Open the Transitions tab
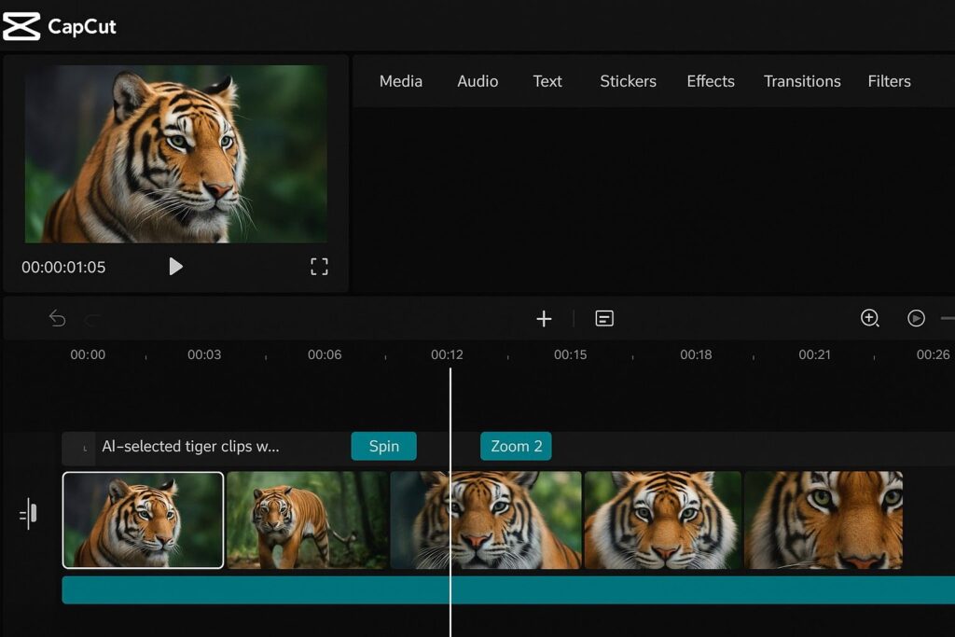This screenshot has height=637, width=955. pyautogui.click(x=802, y=81)
